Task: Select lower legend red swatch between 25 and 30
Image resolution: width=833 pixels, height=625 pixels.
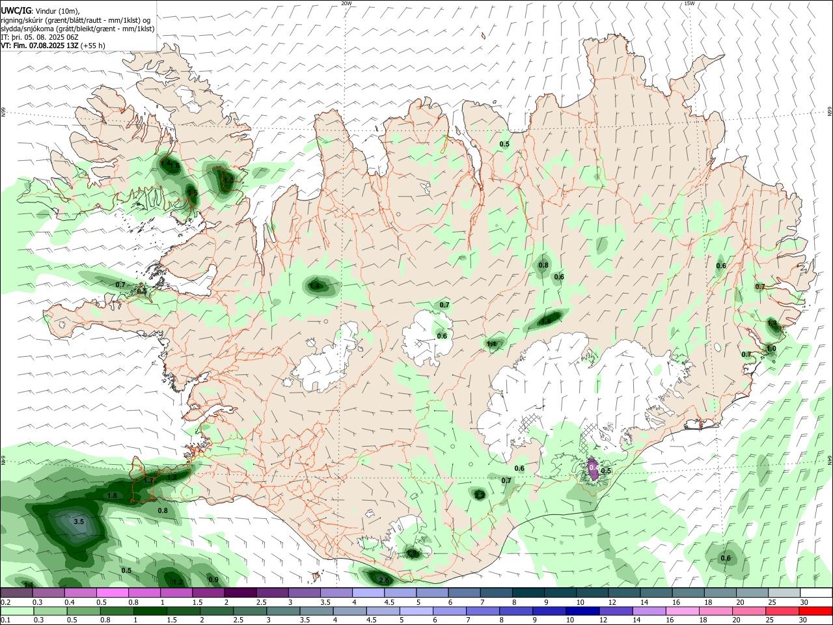Action: click(x=782, y=611)
